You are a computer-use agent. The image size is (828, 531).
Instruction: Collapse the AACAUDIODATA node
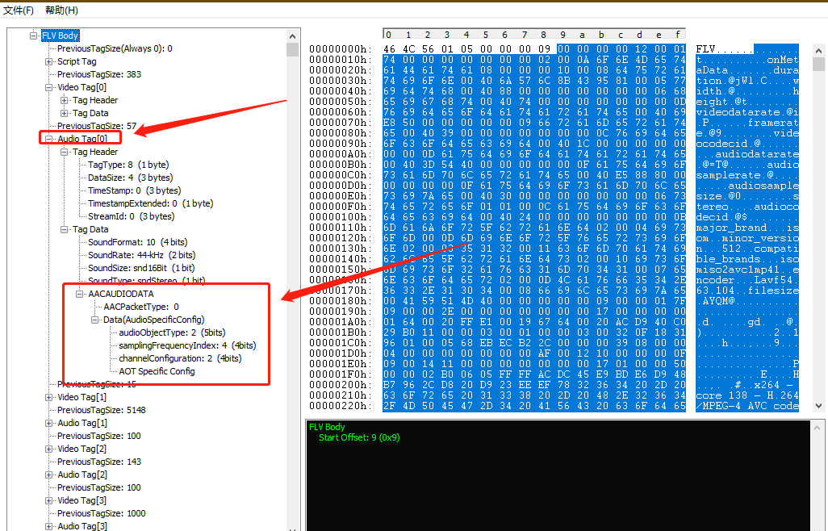click(79, 294)
